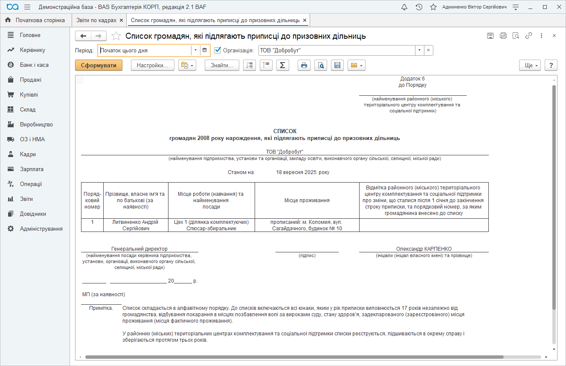Expand all groups icon in toolbar
566x366 pixels.
click(250, 65)
